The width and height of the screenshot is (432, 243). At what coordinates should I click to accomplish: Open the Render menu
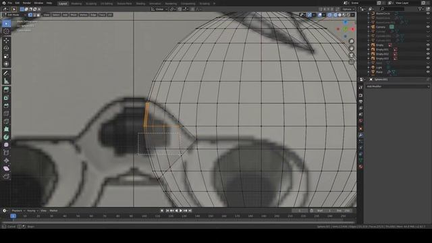tap(27, 3)
